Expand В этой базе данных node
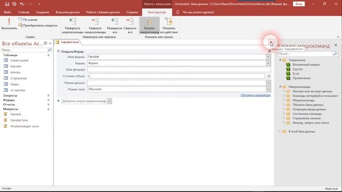This screenshot has width=342, height=192. tap(280, 132)
